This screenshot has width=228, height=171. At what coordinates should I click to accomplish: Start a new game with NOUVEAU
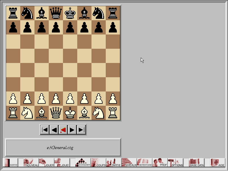pos(31,162)
